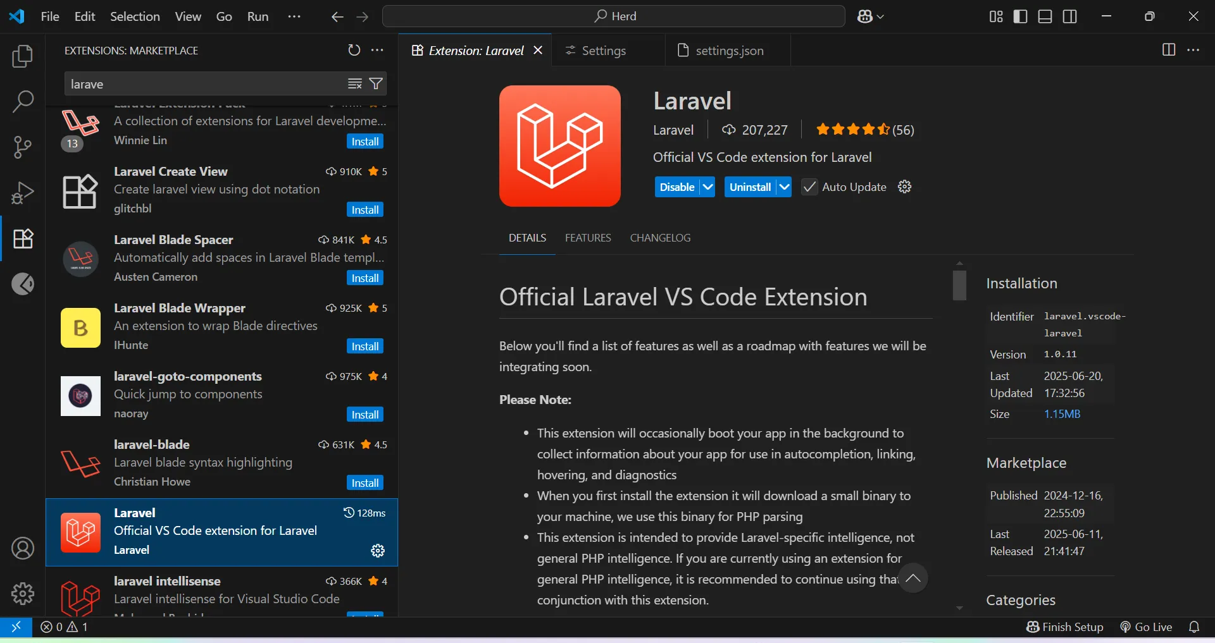Open the Copilot dropdown chevron

(x=880, y=16)
